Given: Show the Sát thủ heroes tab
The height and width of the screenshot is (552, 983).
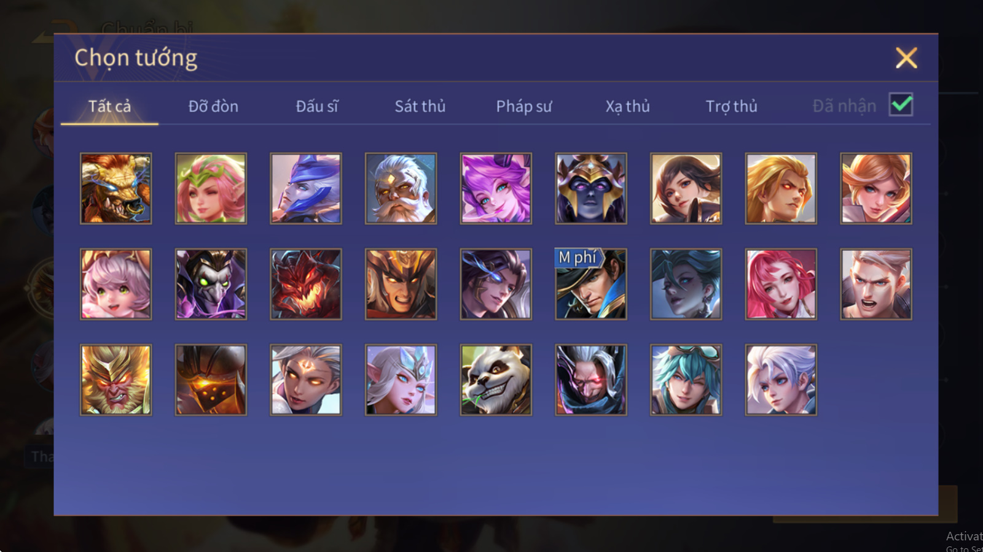Looking at the screenshot, I should tap(420, 106).
